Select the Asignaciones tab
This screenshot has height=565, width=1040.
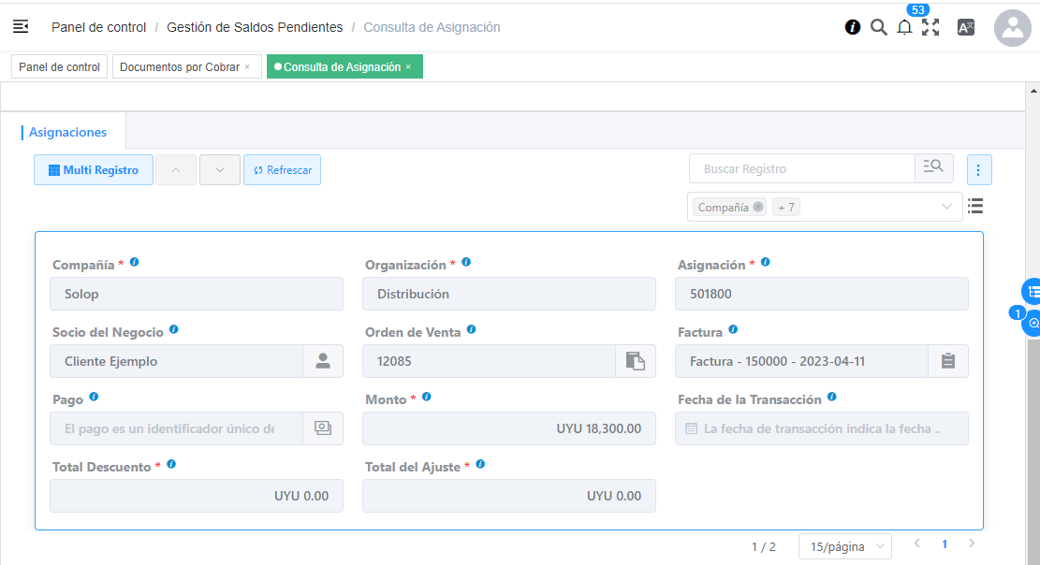click(x=68, y=133)
